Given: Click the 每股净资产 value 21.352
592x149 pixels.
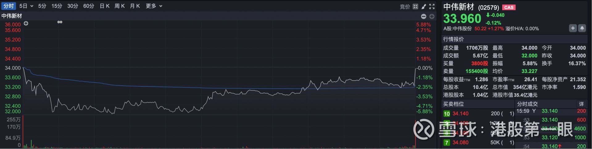Looking at the screenshot, I should point(578,79).
